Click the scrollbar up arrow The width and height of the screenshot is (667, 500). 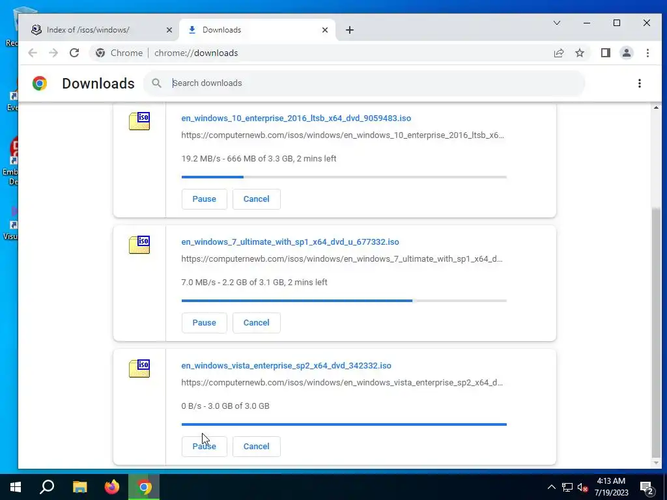(x=655, y=107)
